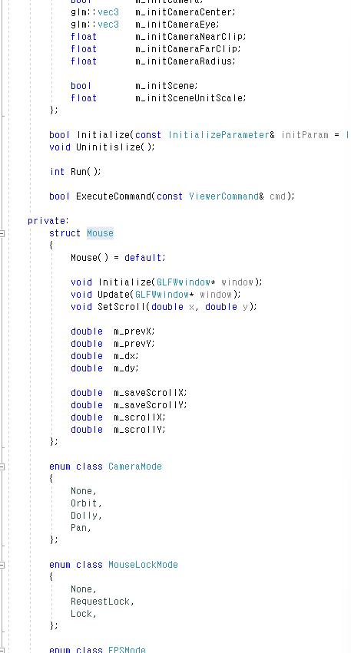The height and width of the screenshot is (653, 351).
Task: Click the Run function declaration
Action: click(x=79, y=172)
